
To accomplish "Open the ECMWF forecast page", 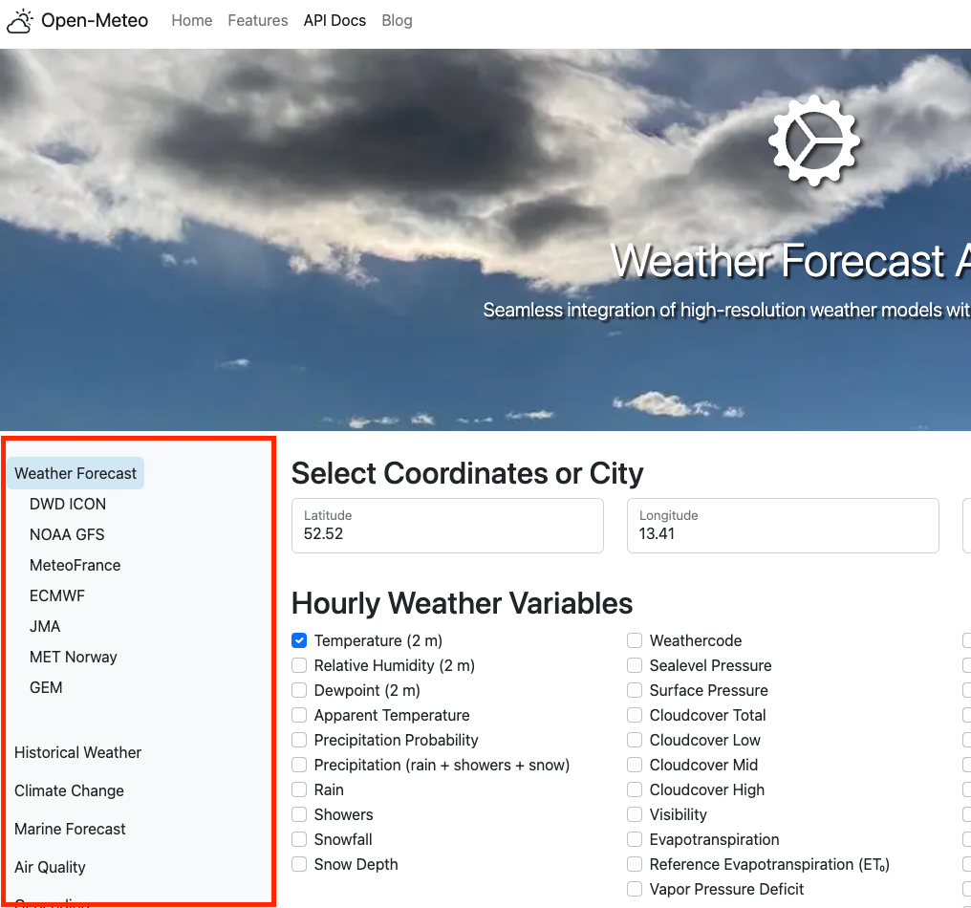I will (x=57, y=595).
